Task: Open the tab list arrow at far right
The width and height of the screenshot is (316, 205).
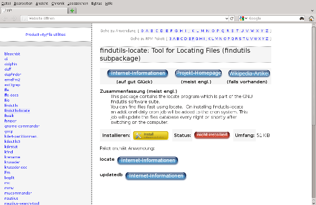Action: [312, 11]
